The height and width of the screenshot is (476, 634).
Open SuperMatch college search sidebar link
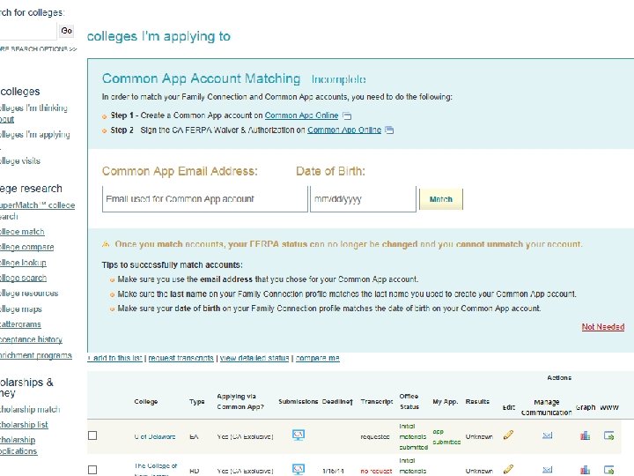pyautogui.click(x=37, y=211)
